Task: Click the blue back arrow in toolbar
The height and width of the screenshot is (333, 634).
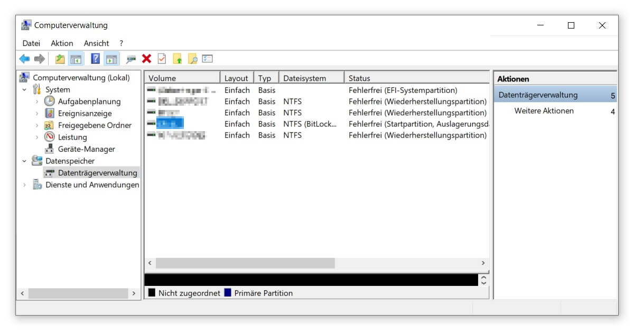Action: [x=24, y=59]
